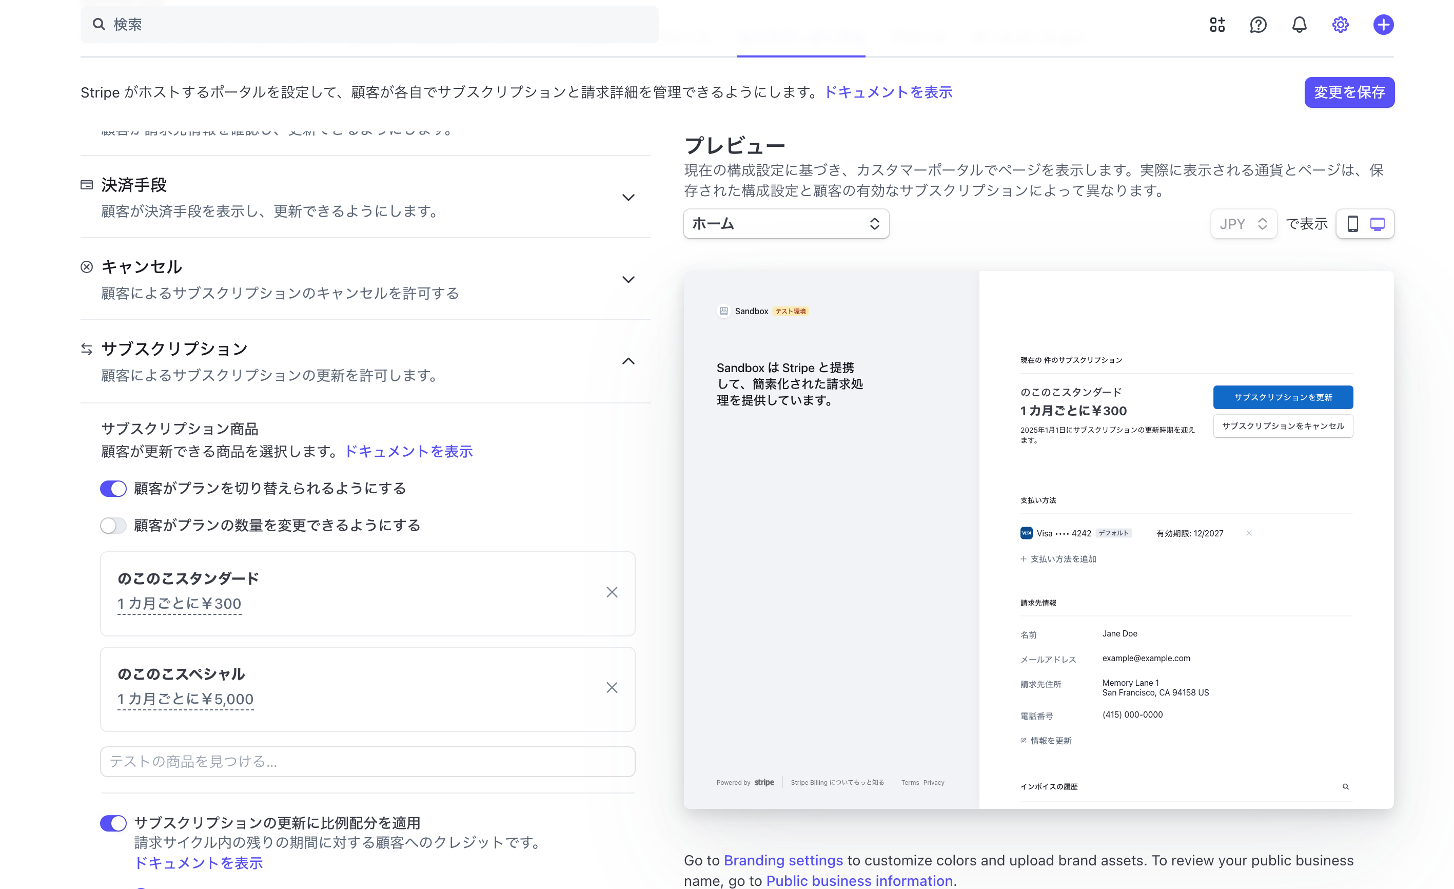Click the 変更を保存 button
The height and width of the screenshot is (889, 1454).
1349,92
